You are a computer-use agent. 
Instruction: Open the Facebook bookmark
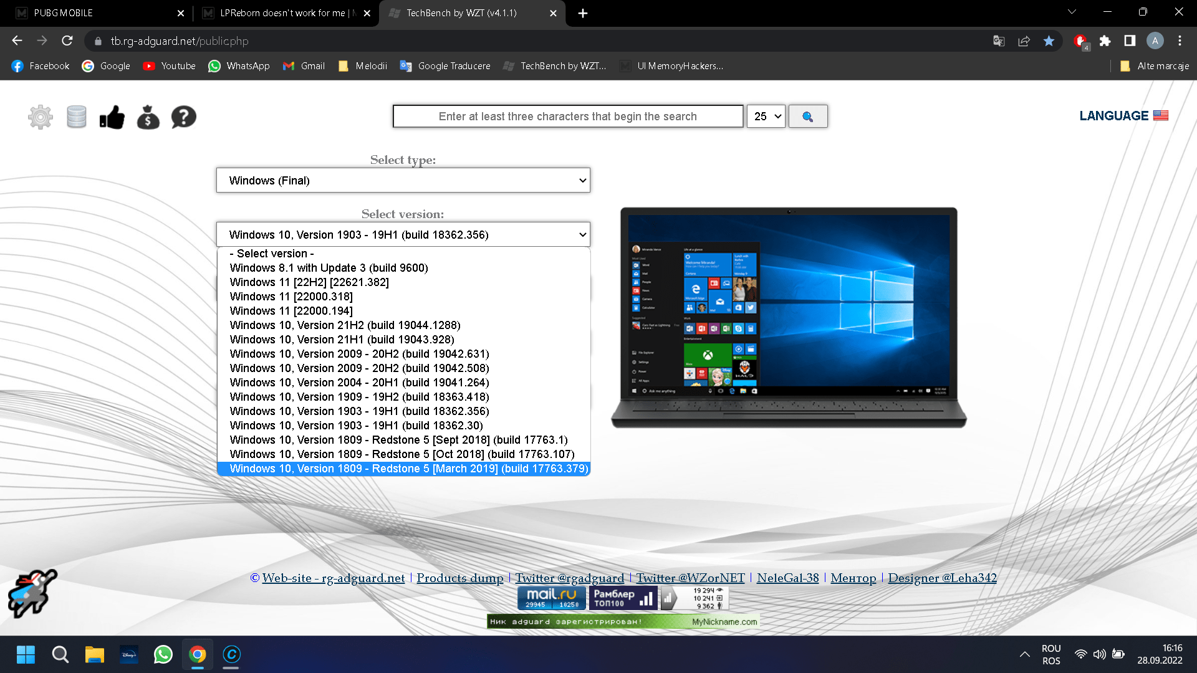(40, 66)
